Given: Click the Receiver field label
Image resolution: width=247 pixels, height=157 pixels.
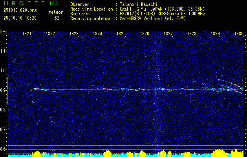Looking at the screenshot, I should pyautogui.click(x=80, y=14).
